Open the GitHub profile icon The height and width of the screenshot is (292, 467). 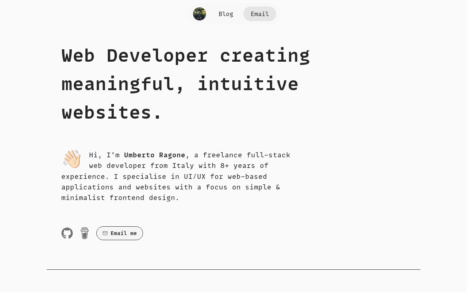point(67,233)
